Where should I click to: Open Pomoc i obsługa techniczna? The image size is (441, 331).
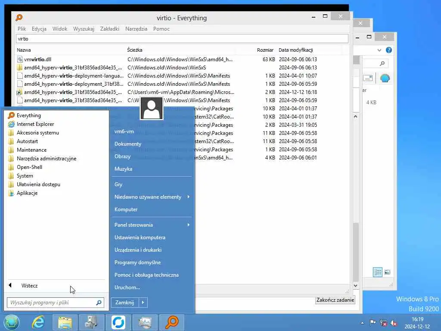(x=146, y=275)
